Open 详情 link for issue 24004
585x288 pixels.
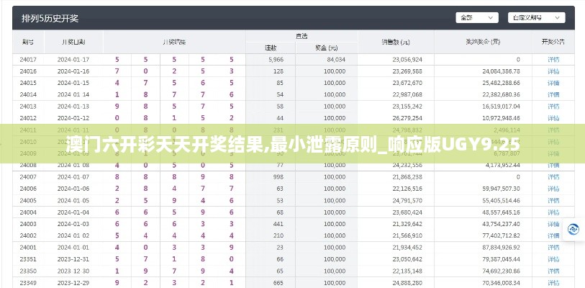553,212
